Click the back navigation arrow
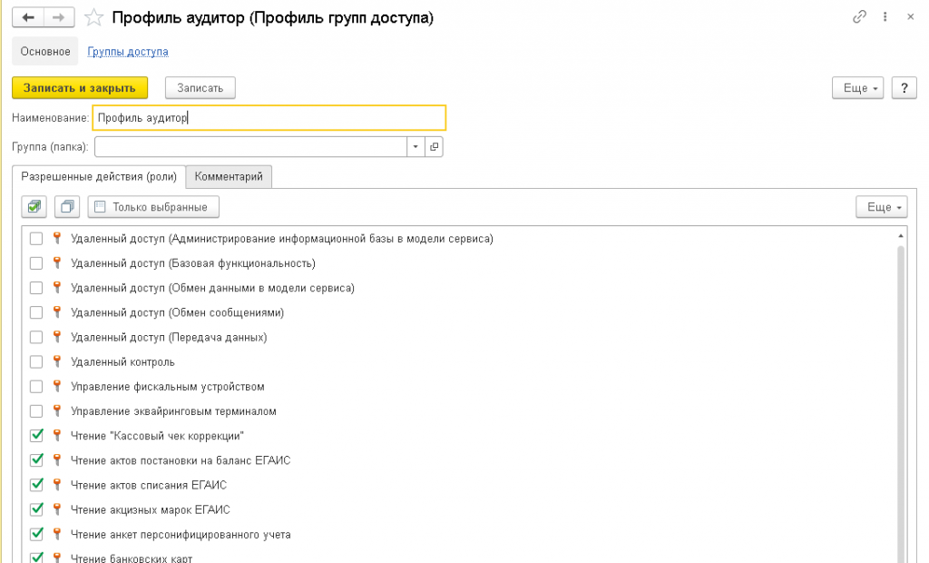This screenshot has height=563, width=929. point(28,17)
